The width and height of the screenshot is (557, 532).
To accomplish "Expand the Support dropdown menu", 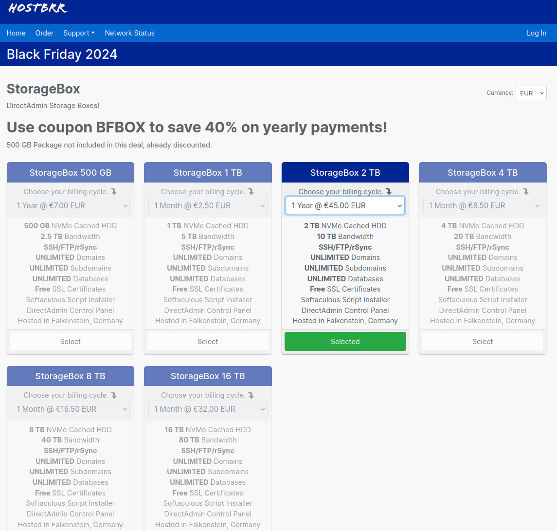I will (79, 33).
